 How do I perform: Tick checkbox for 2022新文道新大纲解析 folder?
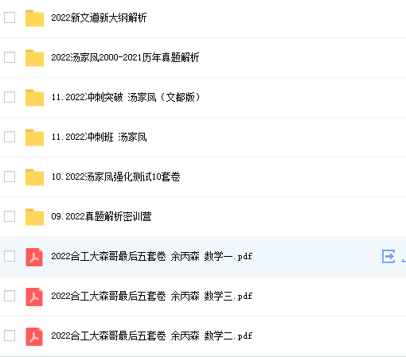click(10, 17)
